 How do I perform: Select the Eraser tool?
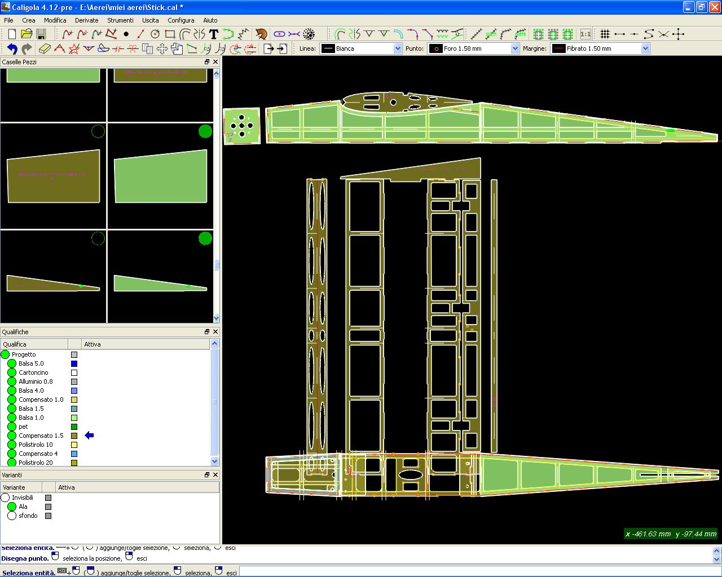(45, 49)
